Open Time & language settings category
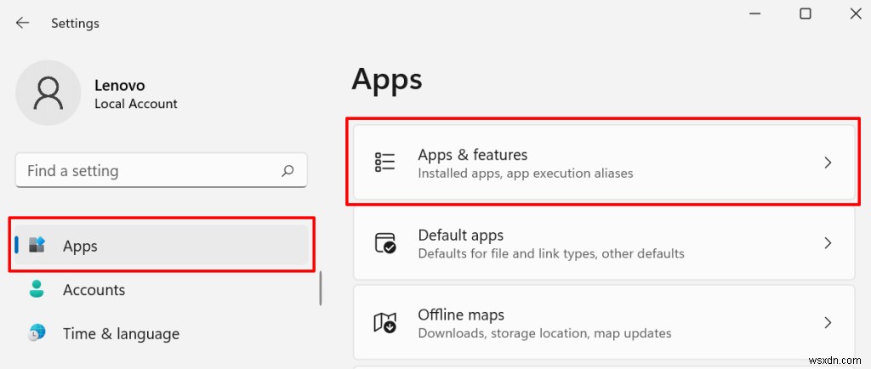 121,334
